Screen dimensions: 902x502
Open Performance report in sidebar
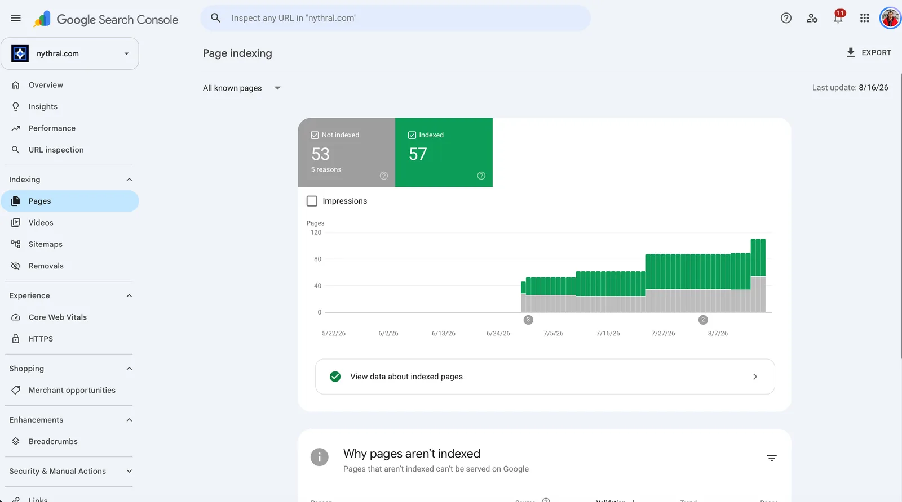tap(70, 128)
